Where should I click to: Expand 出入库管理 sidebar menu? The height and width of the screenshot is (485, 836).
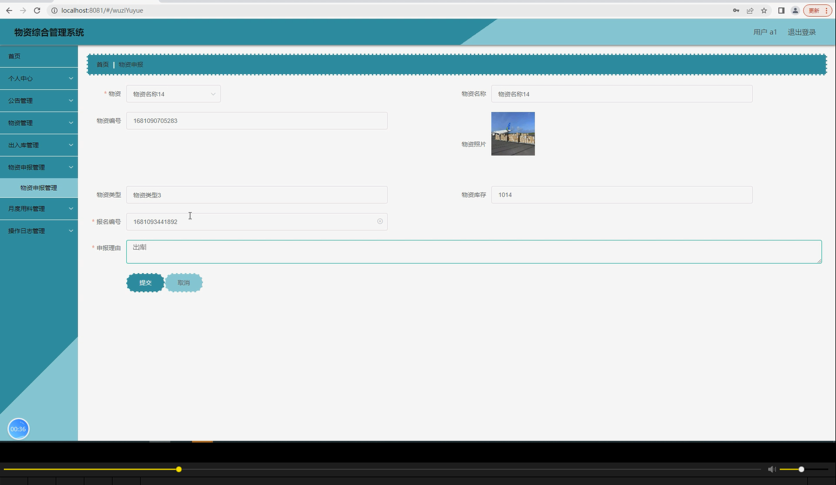[x=39, y=145]
